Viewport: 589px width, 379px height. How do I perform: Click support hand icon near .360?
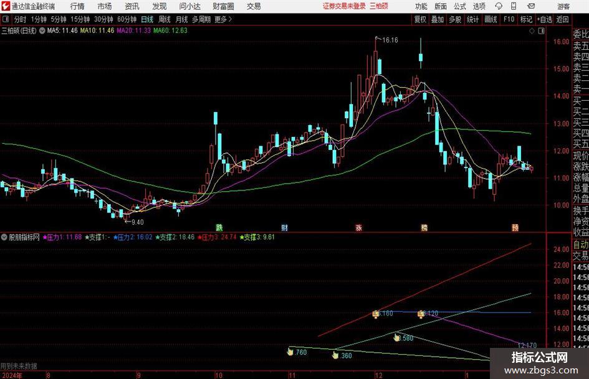[x=335, y=355]
